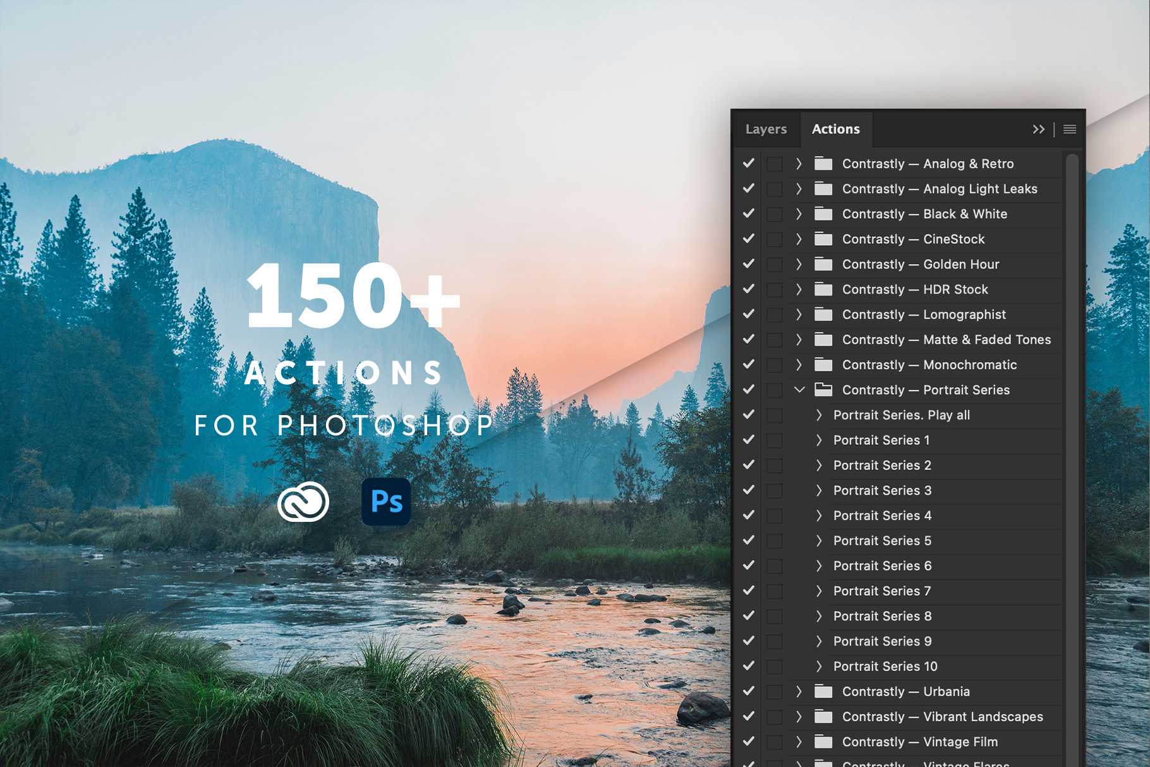Collapse the Contrastly — Portrait Series set
Viewport: 1150px width, 767px height.
tap(799, 390)
